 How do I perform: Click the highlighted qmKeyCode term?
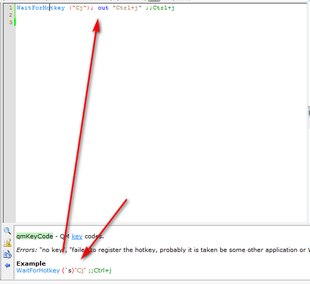[35, 236]
